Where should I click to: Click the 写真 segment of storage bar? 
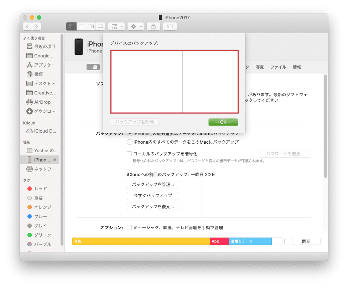coord(141,241)
